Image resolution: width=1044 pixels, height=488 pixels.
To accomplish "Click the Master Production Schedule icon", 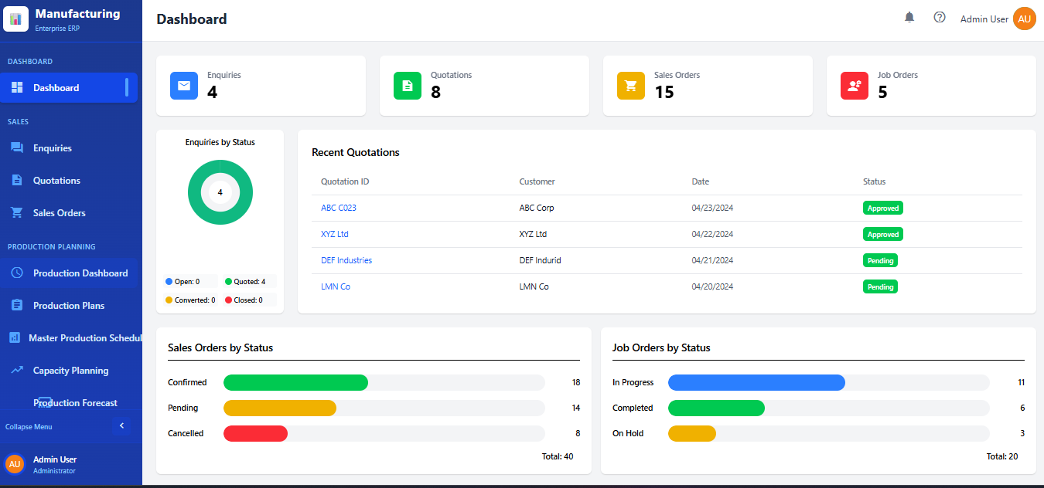I will (x=17, y=337).
